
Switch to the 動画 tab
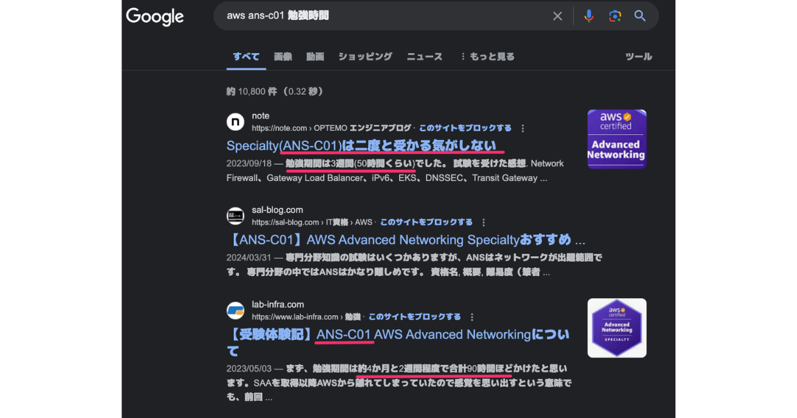point(315,56)
